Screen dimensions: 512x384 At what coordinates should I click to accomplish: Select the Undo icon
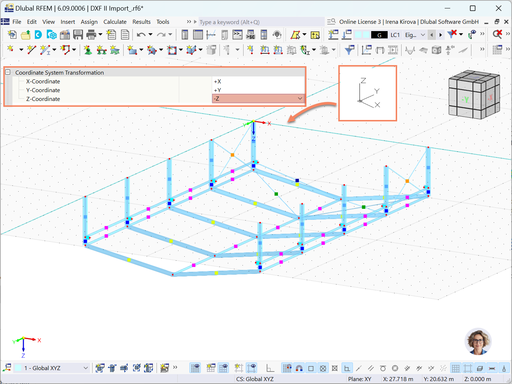pos(141,34)
